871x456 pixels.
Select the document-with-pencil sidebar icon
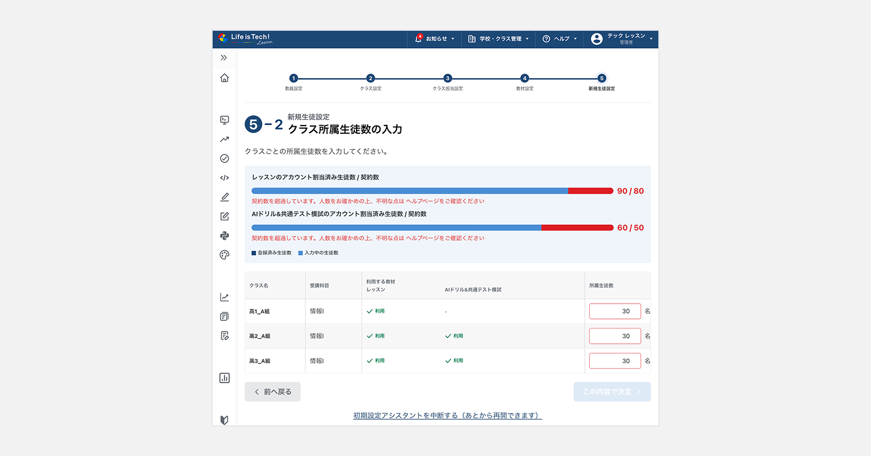(224, 336)
